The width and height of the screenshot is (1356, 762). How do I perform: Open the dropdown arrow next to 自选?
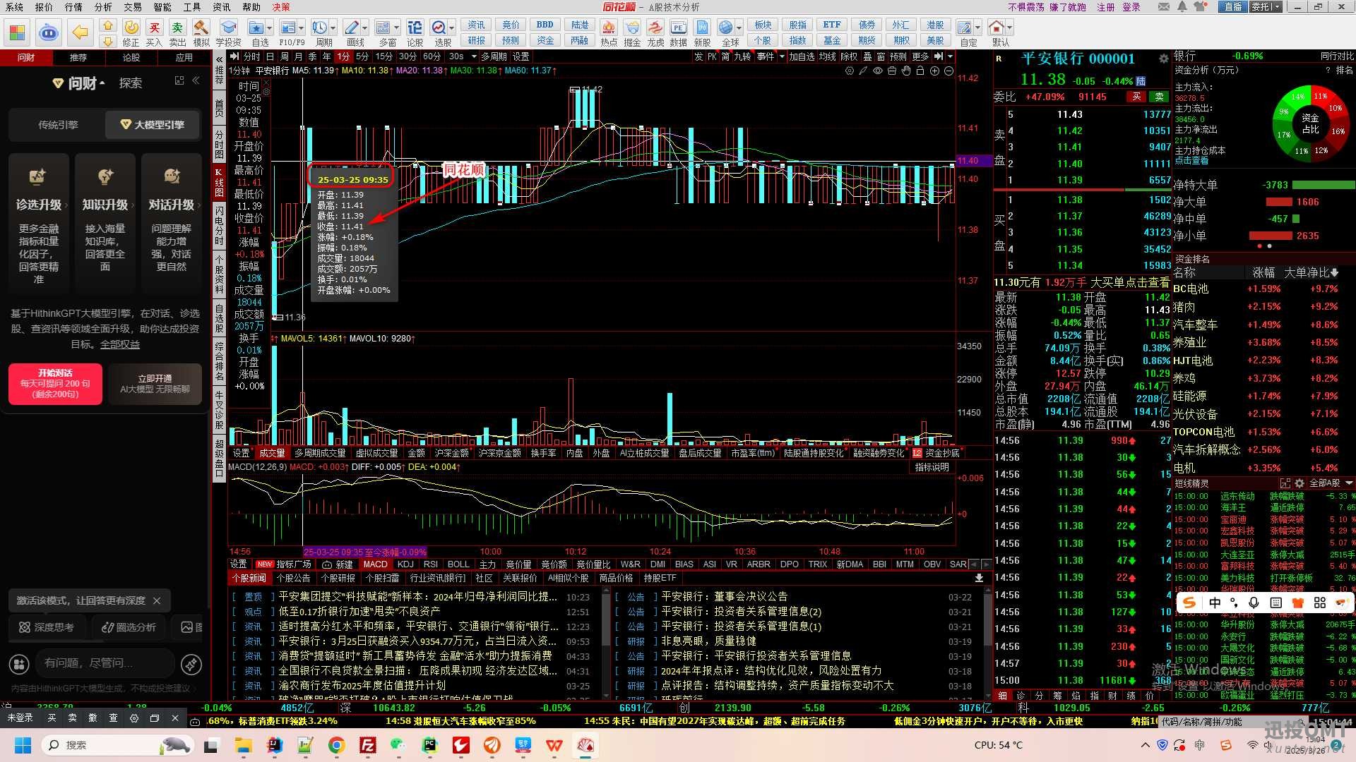(270, 28)
